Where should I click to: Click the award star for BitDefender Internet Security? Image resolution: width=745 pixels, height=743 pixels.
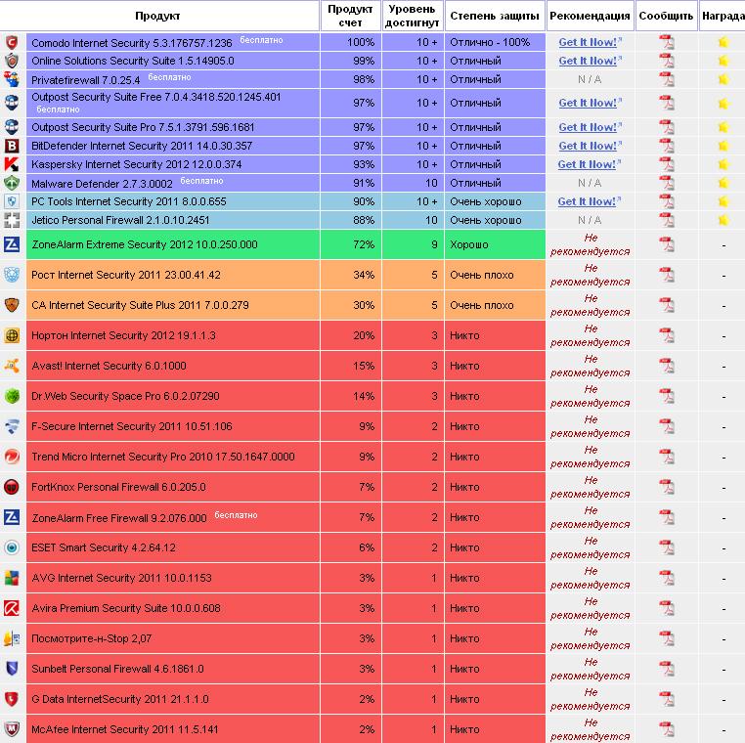[723, 146]
